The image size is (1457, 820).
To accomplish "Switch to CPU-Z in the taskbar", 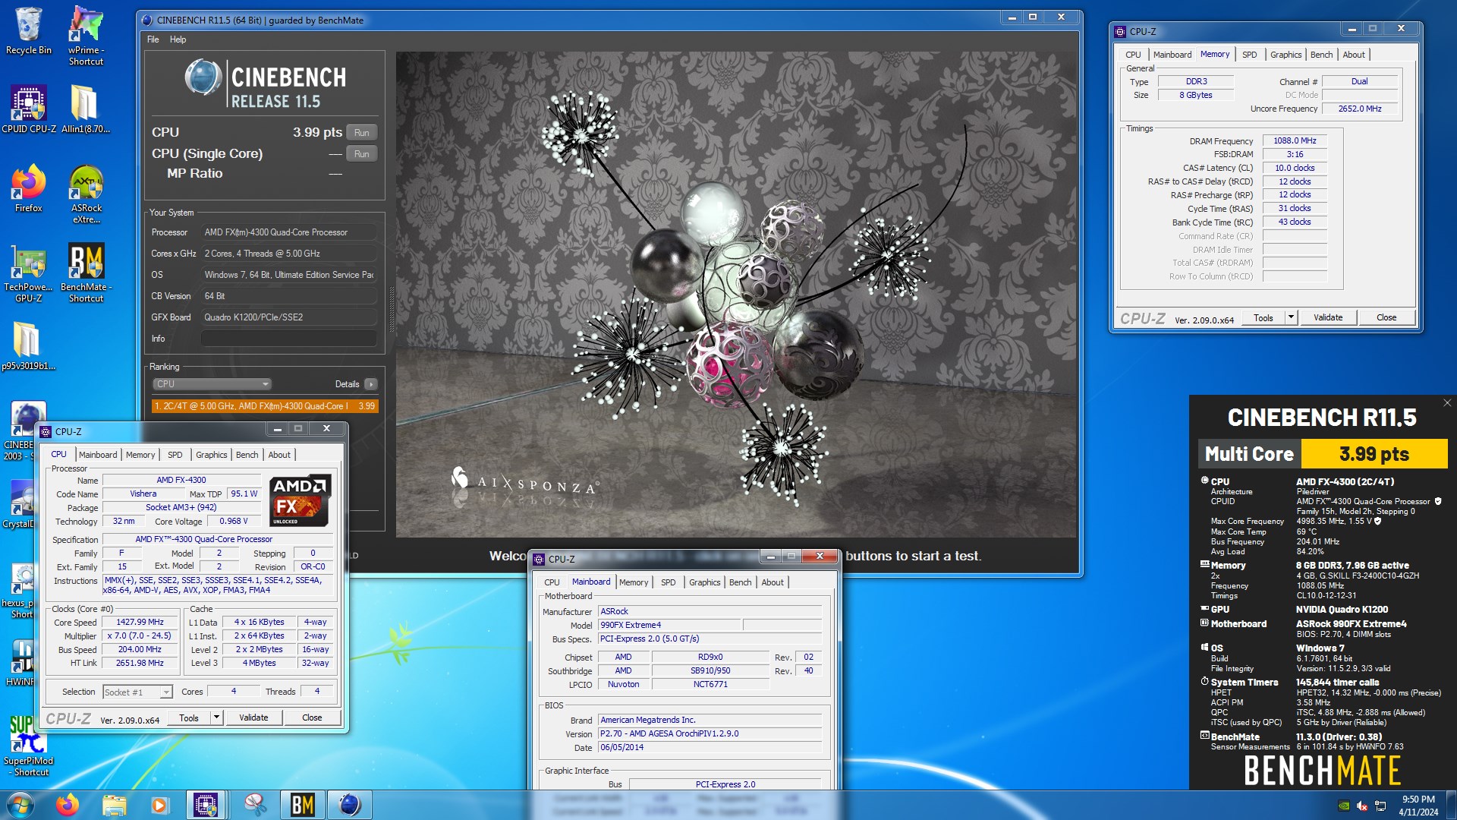I will click(x=206, y=805).
